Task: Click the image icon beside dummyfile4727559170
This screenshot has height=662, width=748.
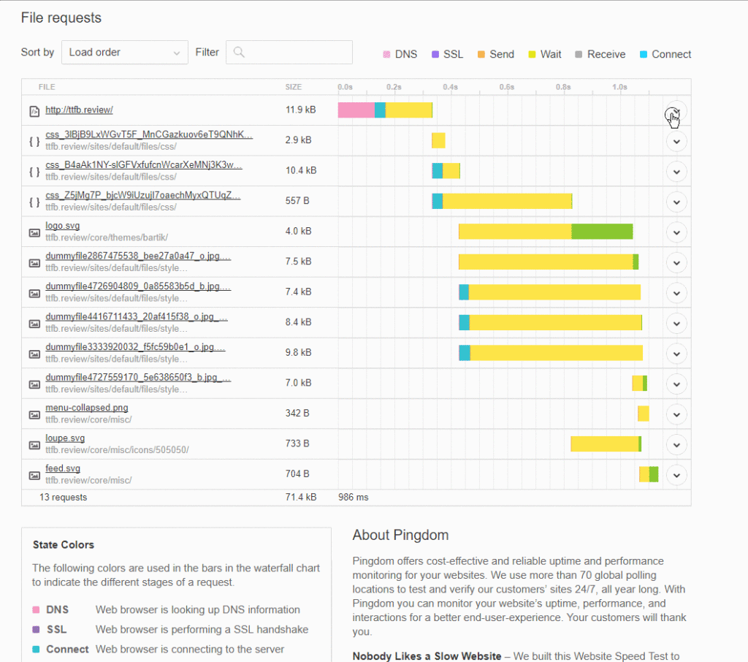Action: tap(34, 384)
